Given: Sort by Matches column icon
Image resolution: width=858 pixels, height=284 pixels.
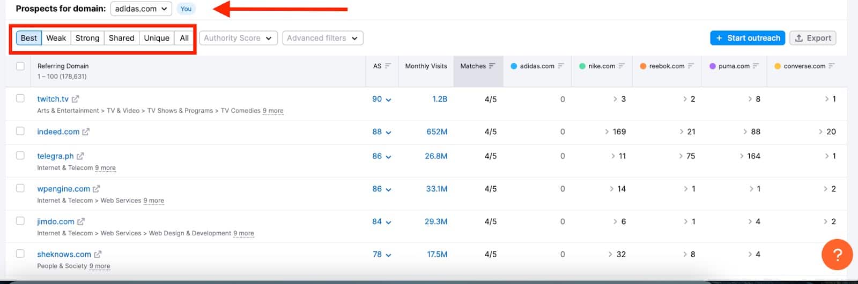Looking at the screenshot, I should point(492,66).
